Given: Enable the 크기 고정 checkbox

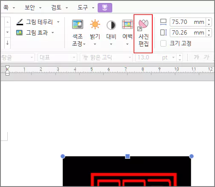Looking at the screenshot, I should coord(163,43).
